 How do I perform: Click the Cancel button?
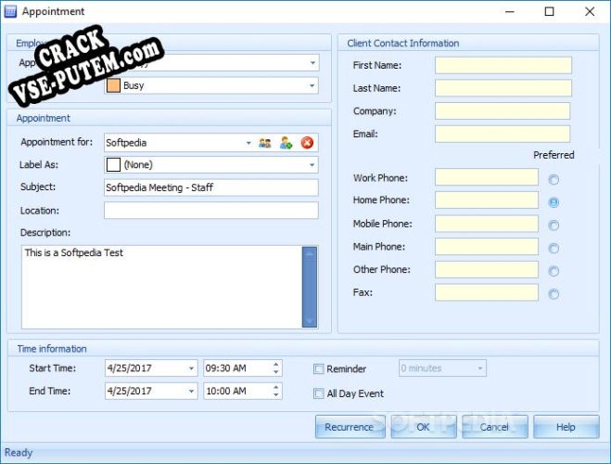[x=495, y=427]
